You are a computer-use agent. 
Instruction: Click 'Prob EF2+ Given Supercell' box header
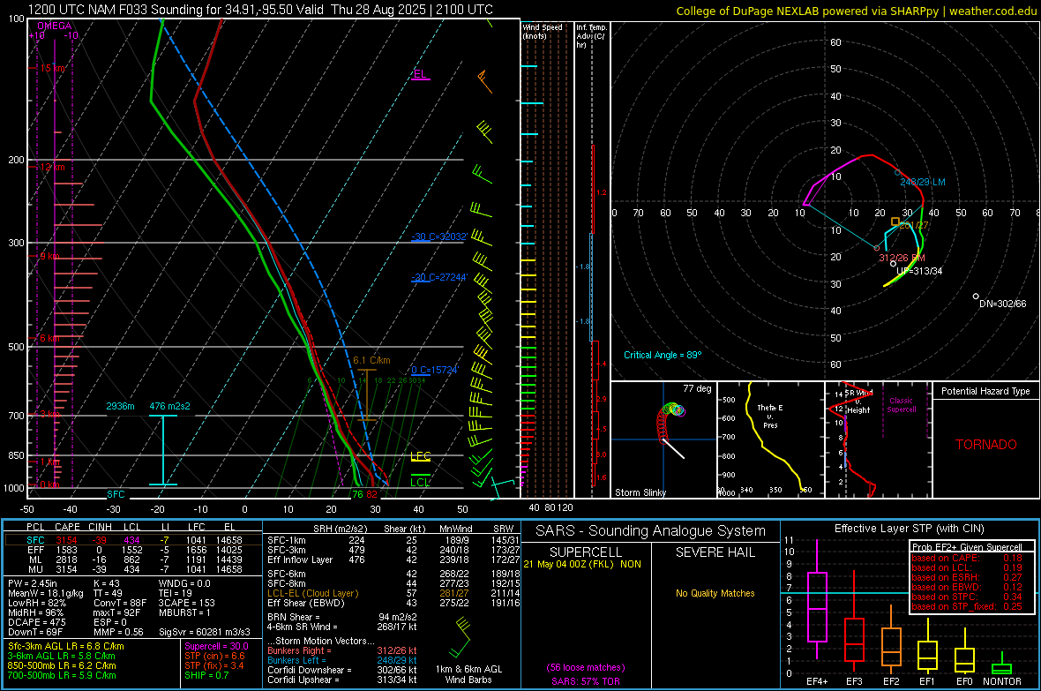tap(967, 547)
